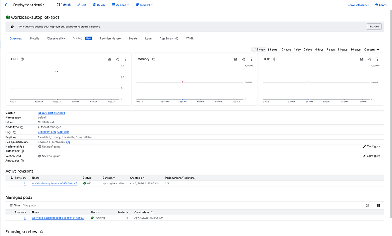This screenshot has height=236, width=392.
Task: Switch to the Events tab
Action: [x=133, y=39]
